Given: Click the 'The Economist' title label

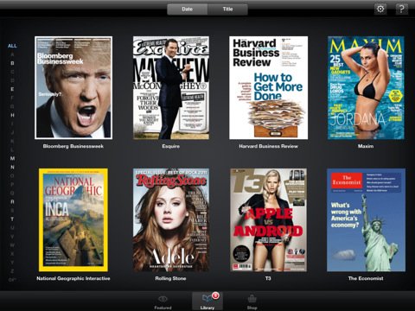Looking at the screenshot, I should tap(366, 278).
